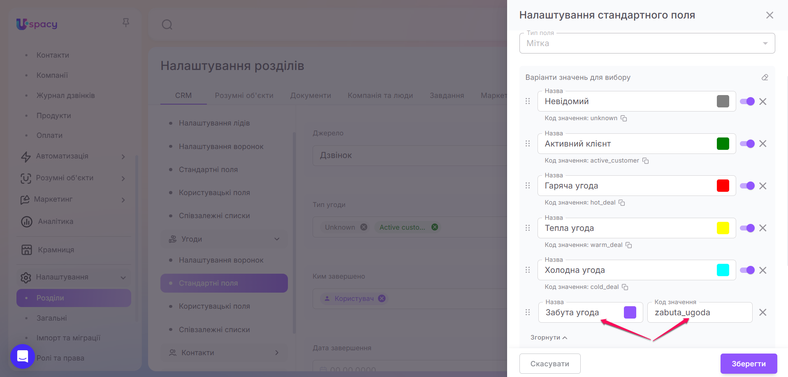Open search with the magnifier icon
Screen dimensions: 788x377
point(167,25)
